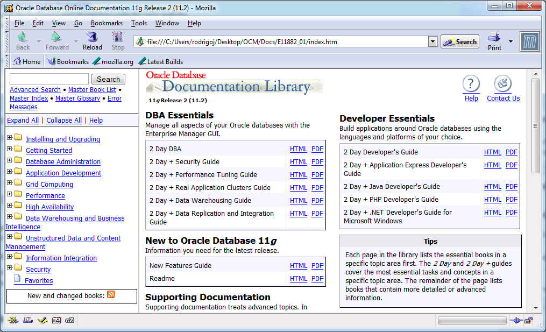Open the New Features Guide PDF link
Screen dimensions: 546x332
click(x=317, y=266)
